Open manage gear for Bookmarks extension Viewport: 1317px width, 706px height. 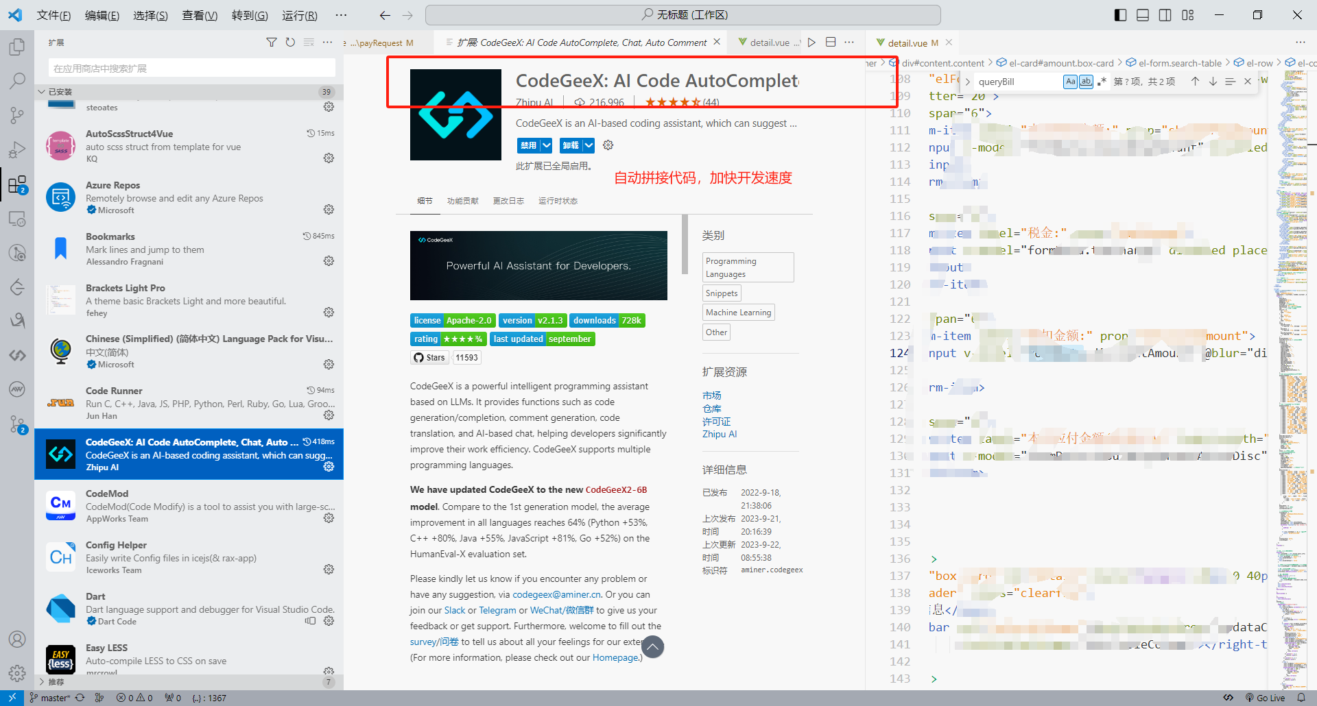329,261
